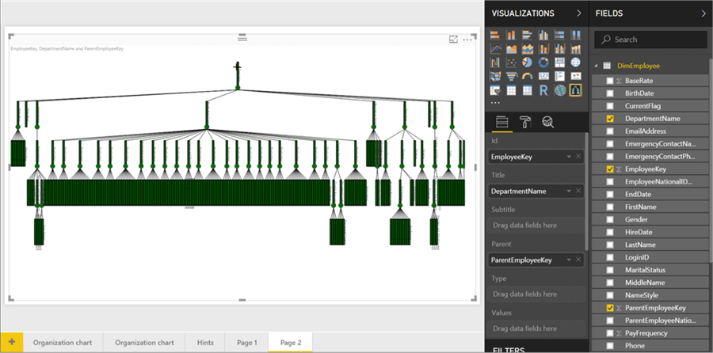Open more options ellipsis on the visual
713x353 pixels.
point(468,39)
